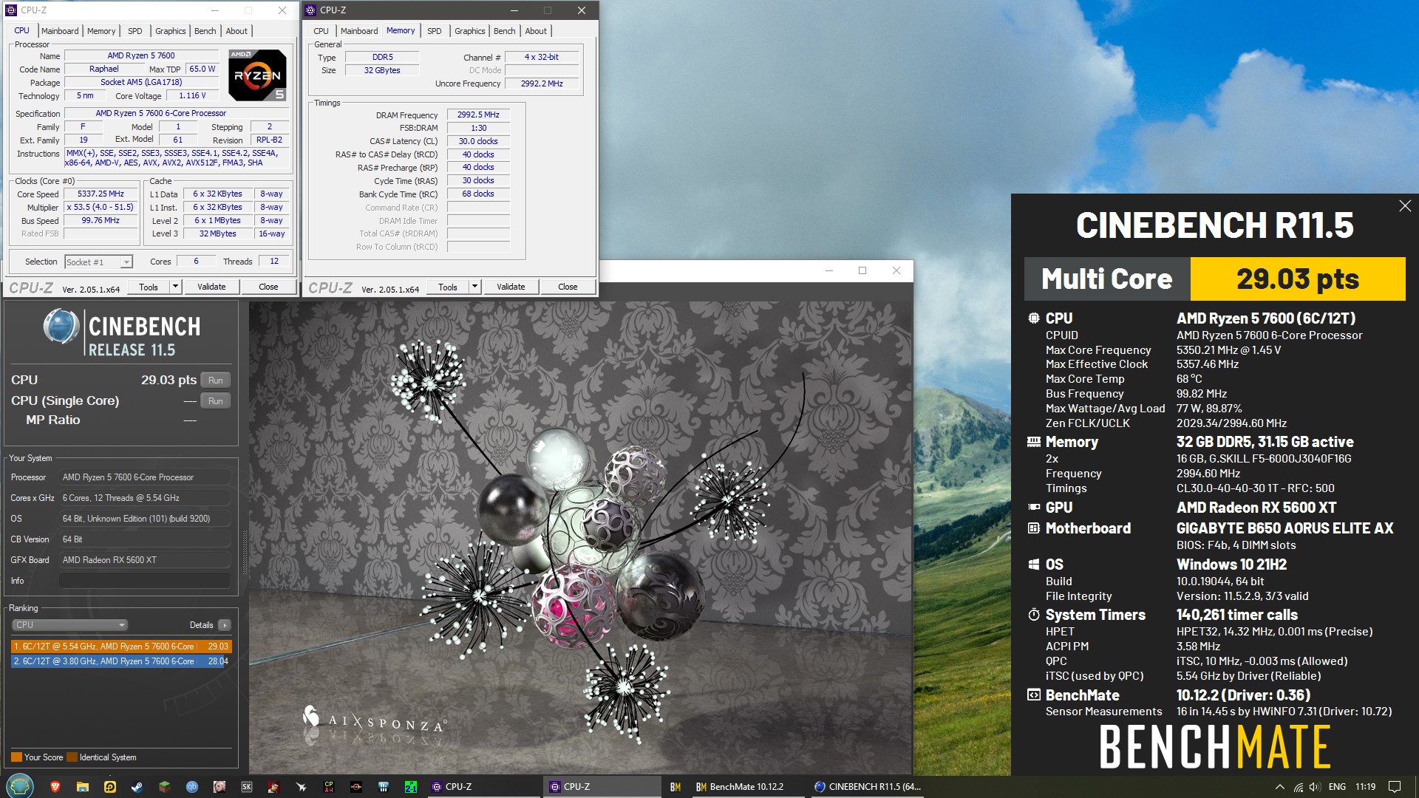The width and height of the screenshot is (1419, 798).
Task: Expand Tools dropdown arrow in left CPU-Z
Action: click(x=175, y=287)
